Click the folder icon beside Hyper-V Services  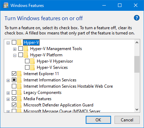(33, 67)
